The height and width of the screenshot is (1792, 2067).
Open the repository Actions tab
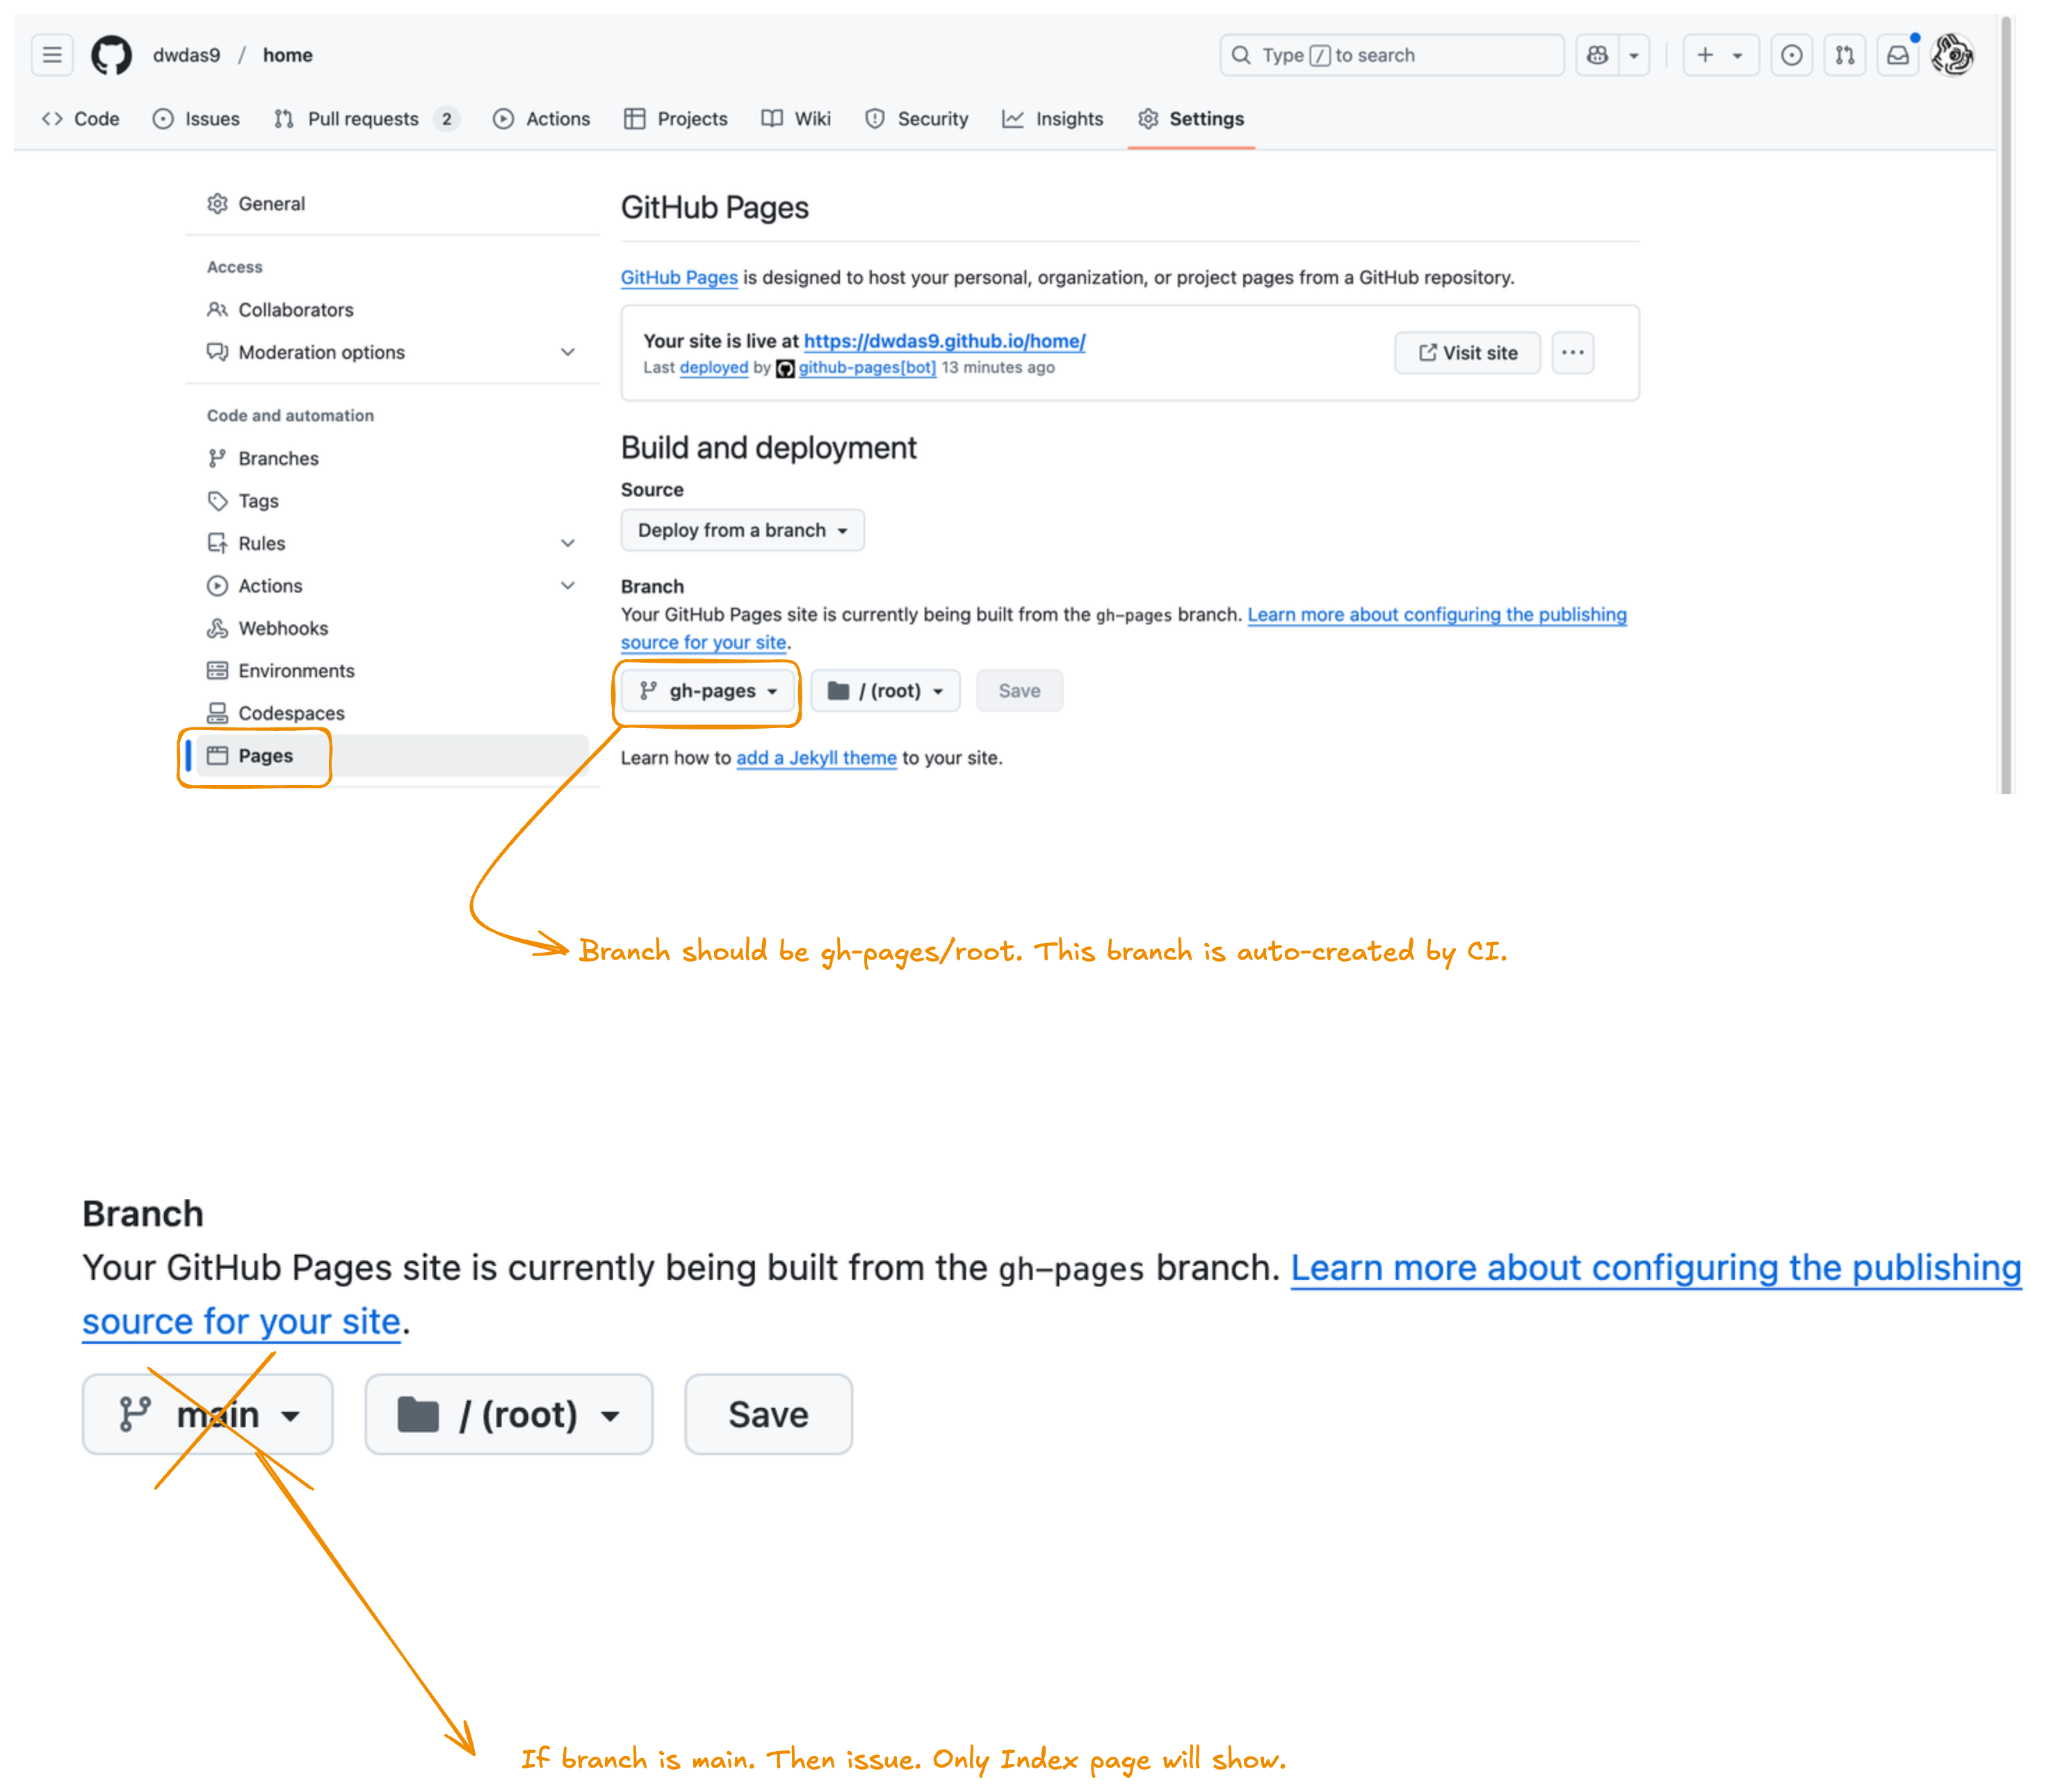542,119
